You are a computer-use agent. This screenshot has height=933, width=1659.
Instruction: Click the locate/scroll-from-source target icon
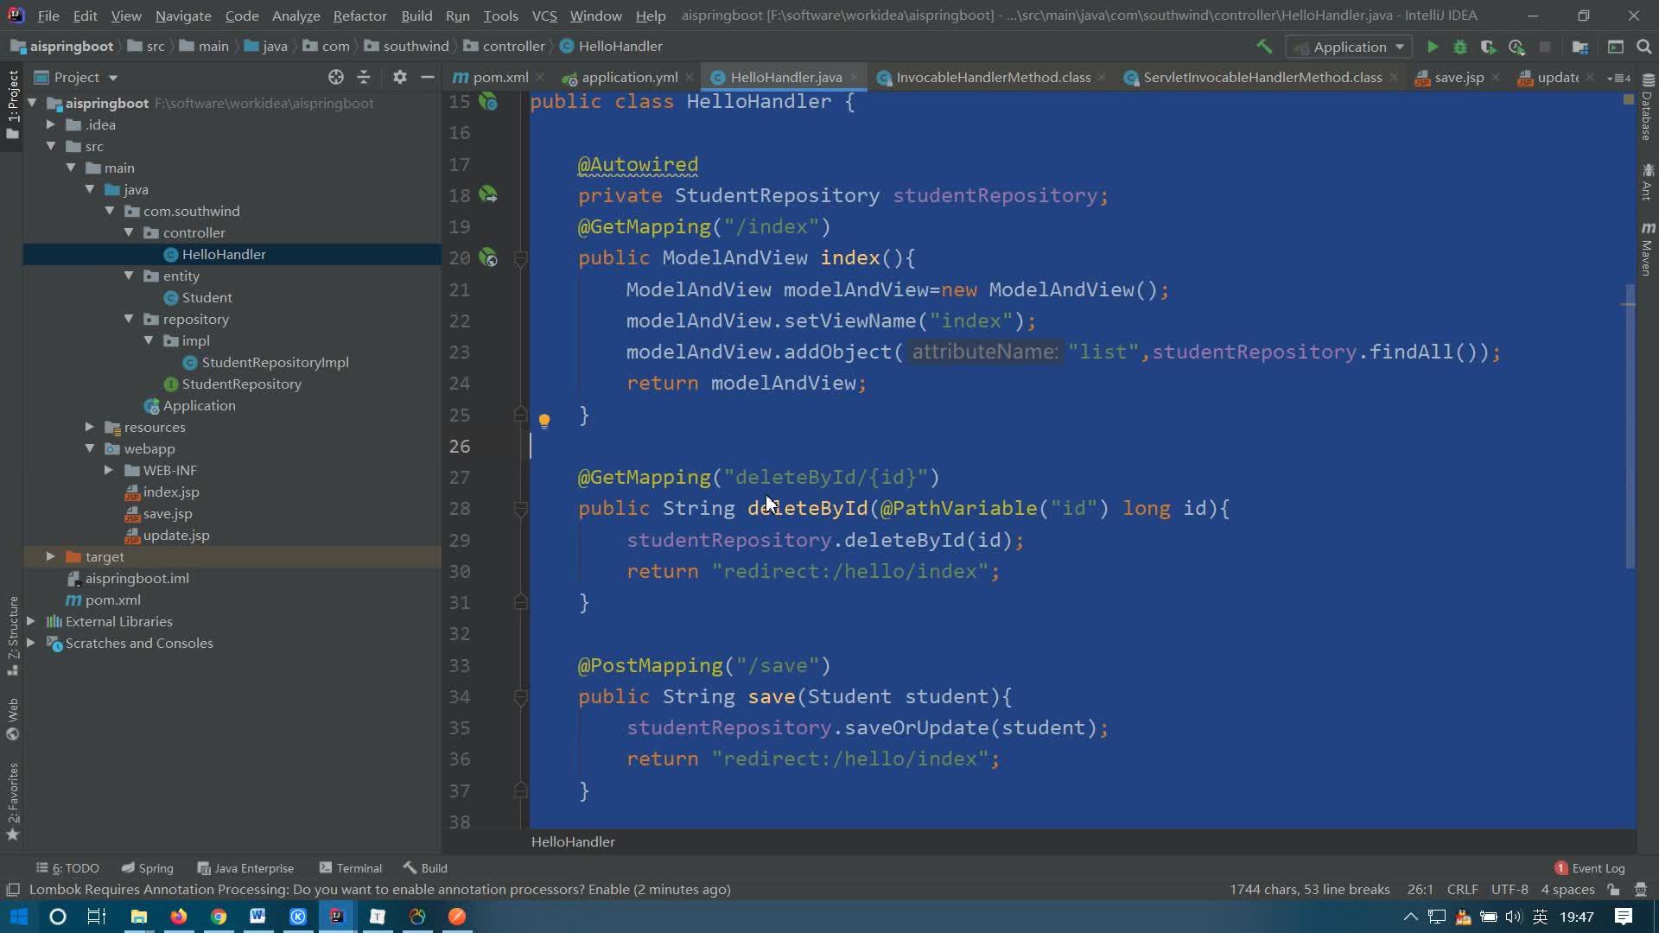(336, 77)
